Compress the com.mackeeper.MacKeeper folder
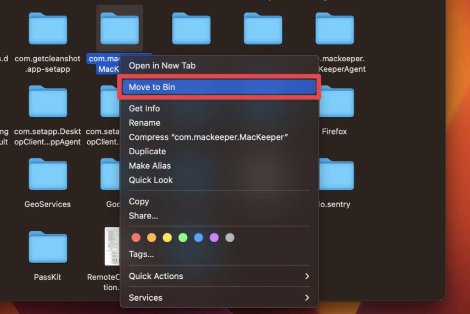470x314 pixels. [x=208, y=137]
